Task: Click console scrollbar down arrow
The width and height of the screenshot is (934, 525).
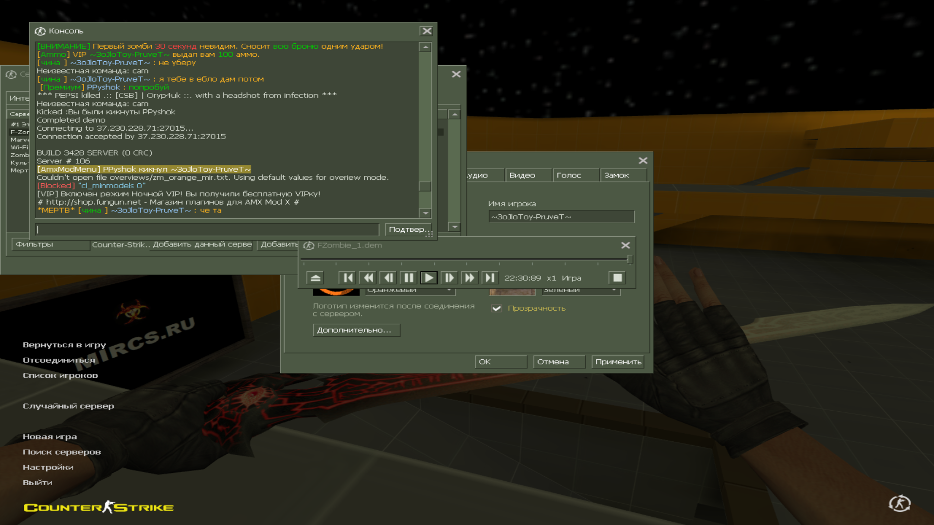Action: coord(425,213)
